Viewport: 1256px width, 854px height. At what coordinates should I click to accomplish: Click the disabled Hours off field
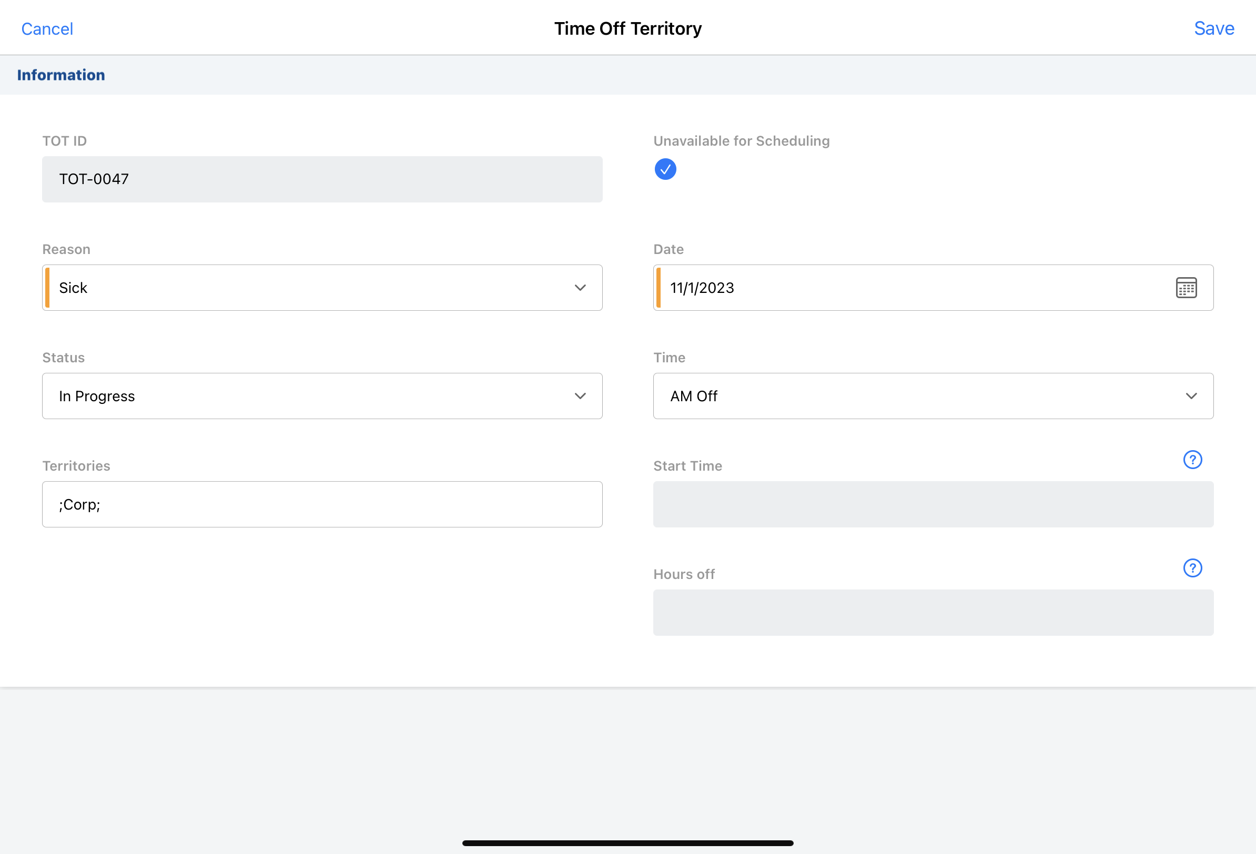(x=933, y=612)
